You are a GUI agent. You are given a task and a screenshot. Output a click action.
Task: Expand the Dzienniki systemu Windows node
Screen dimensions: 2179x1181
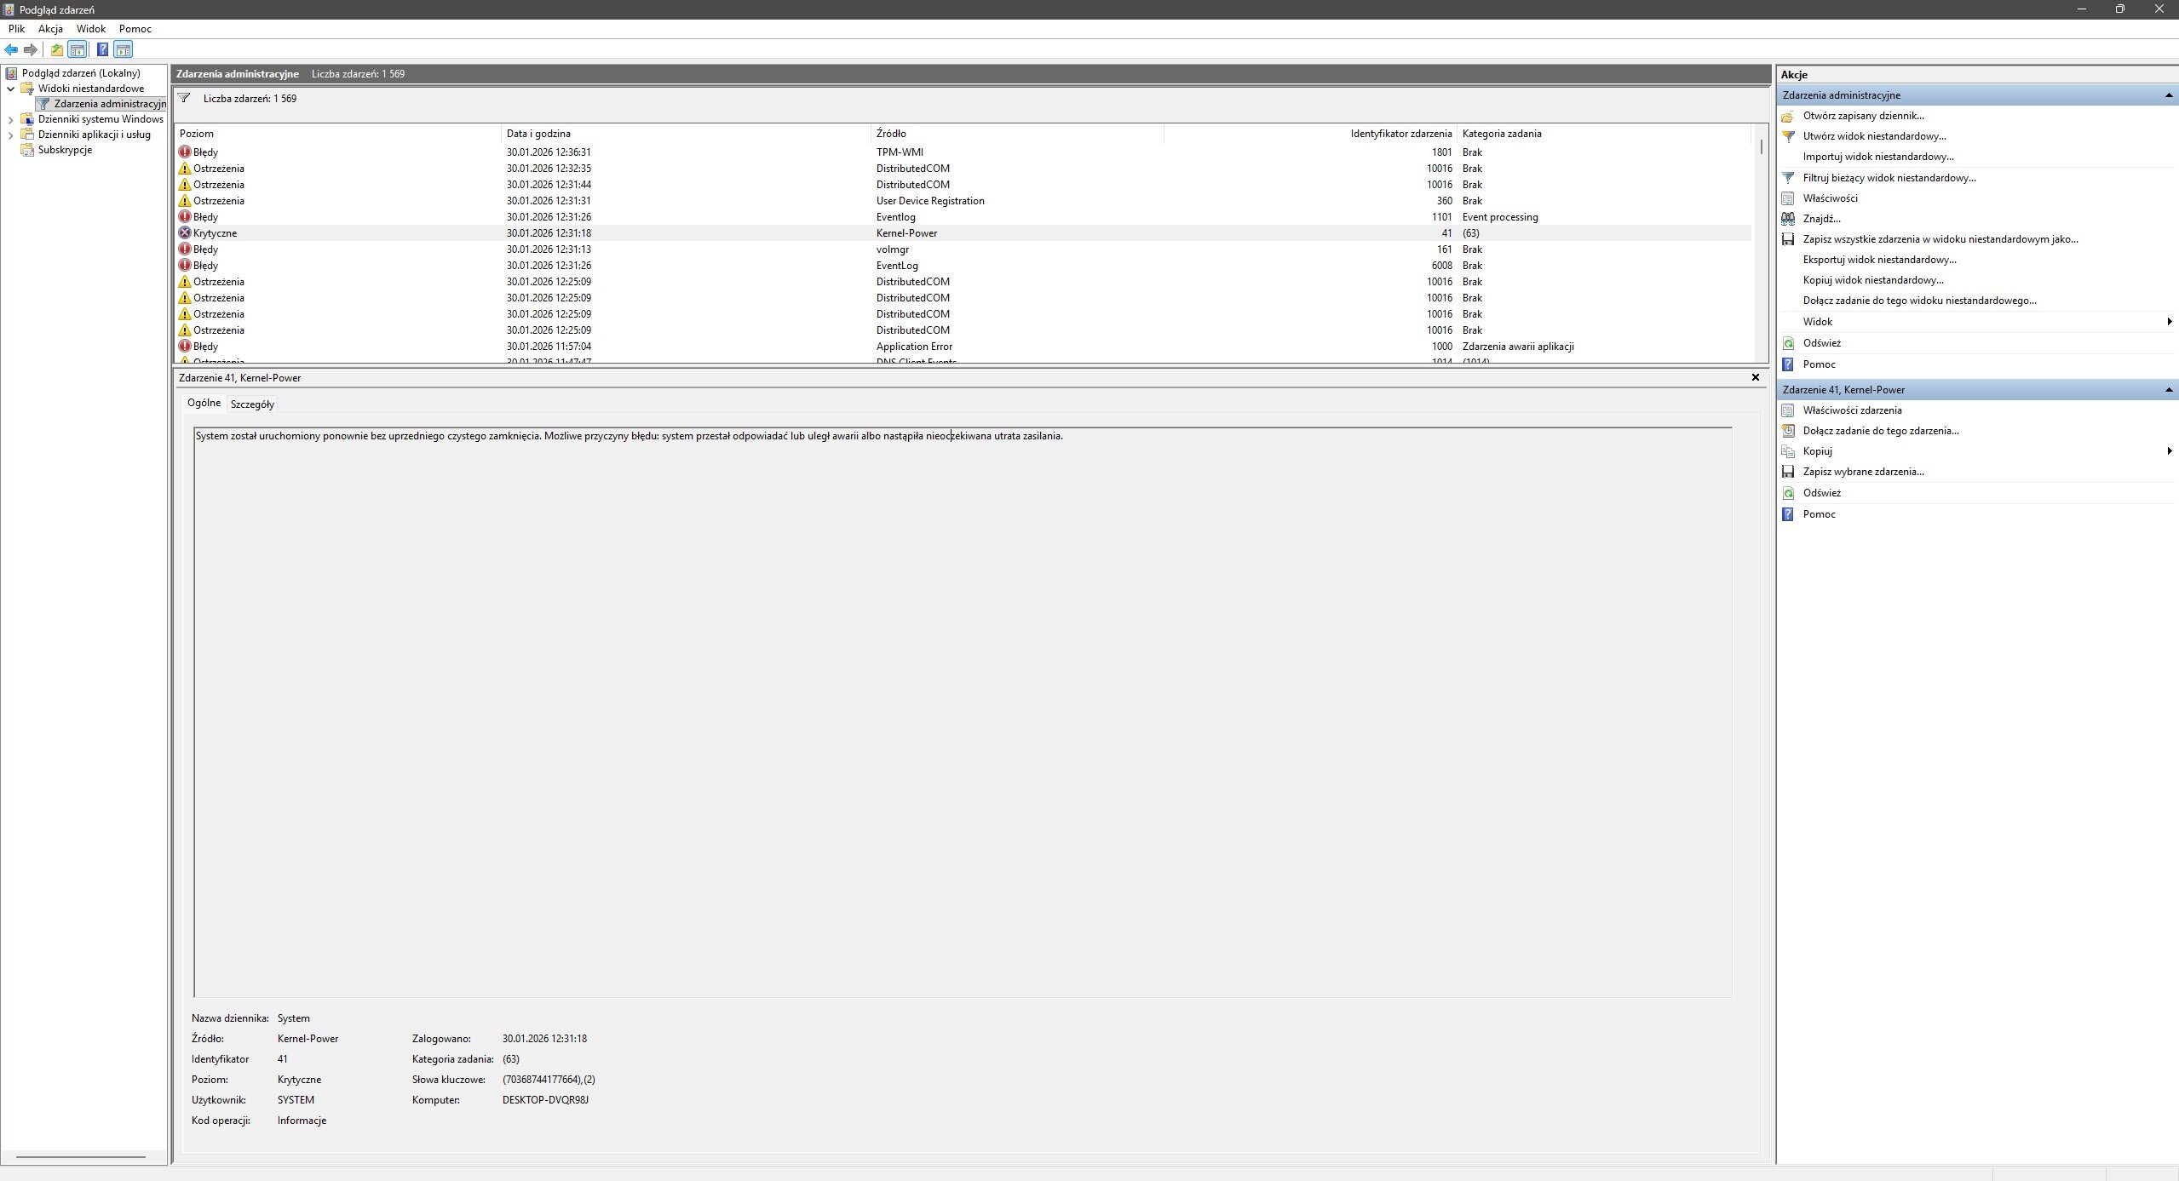point(11,119)
